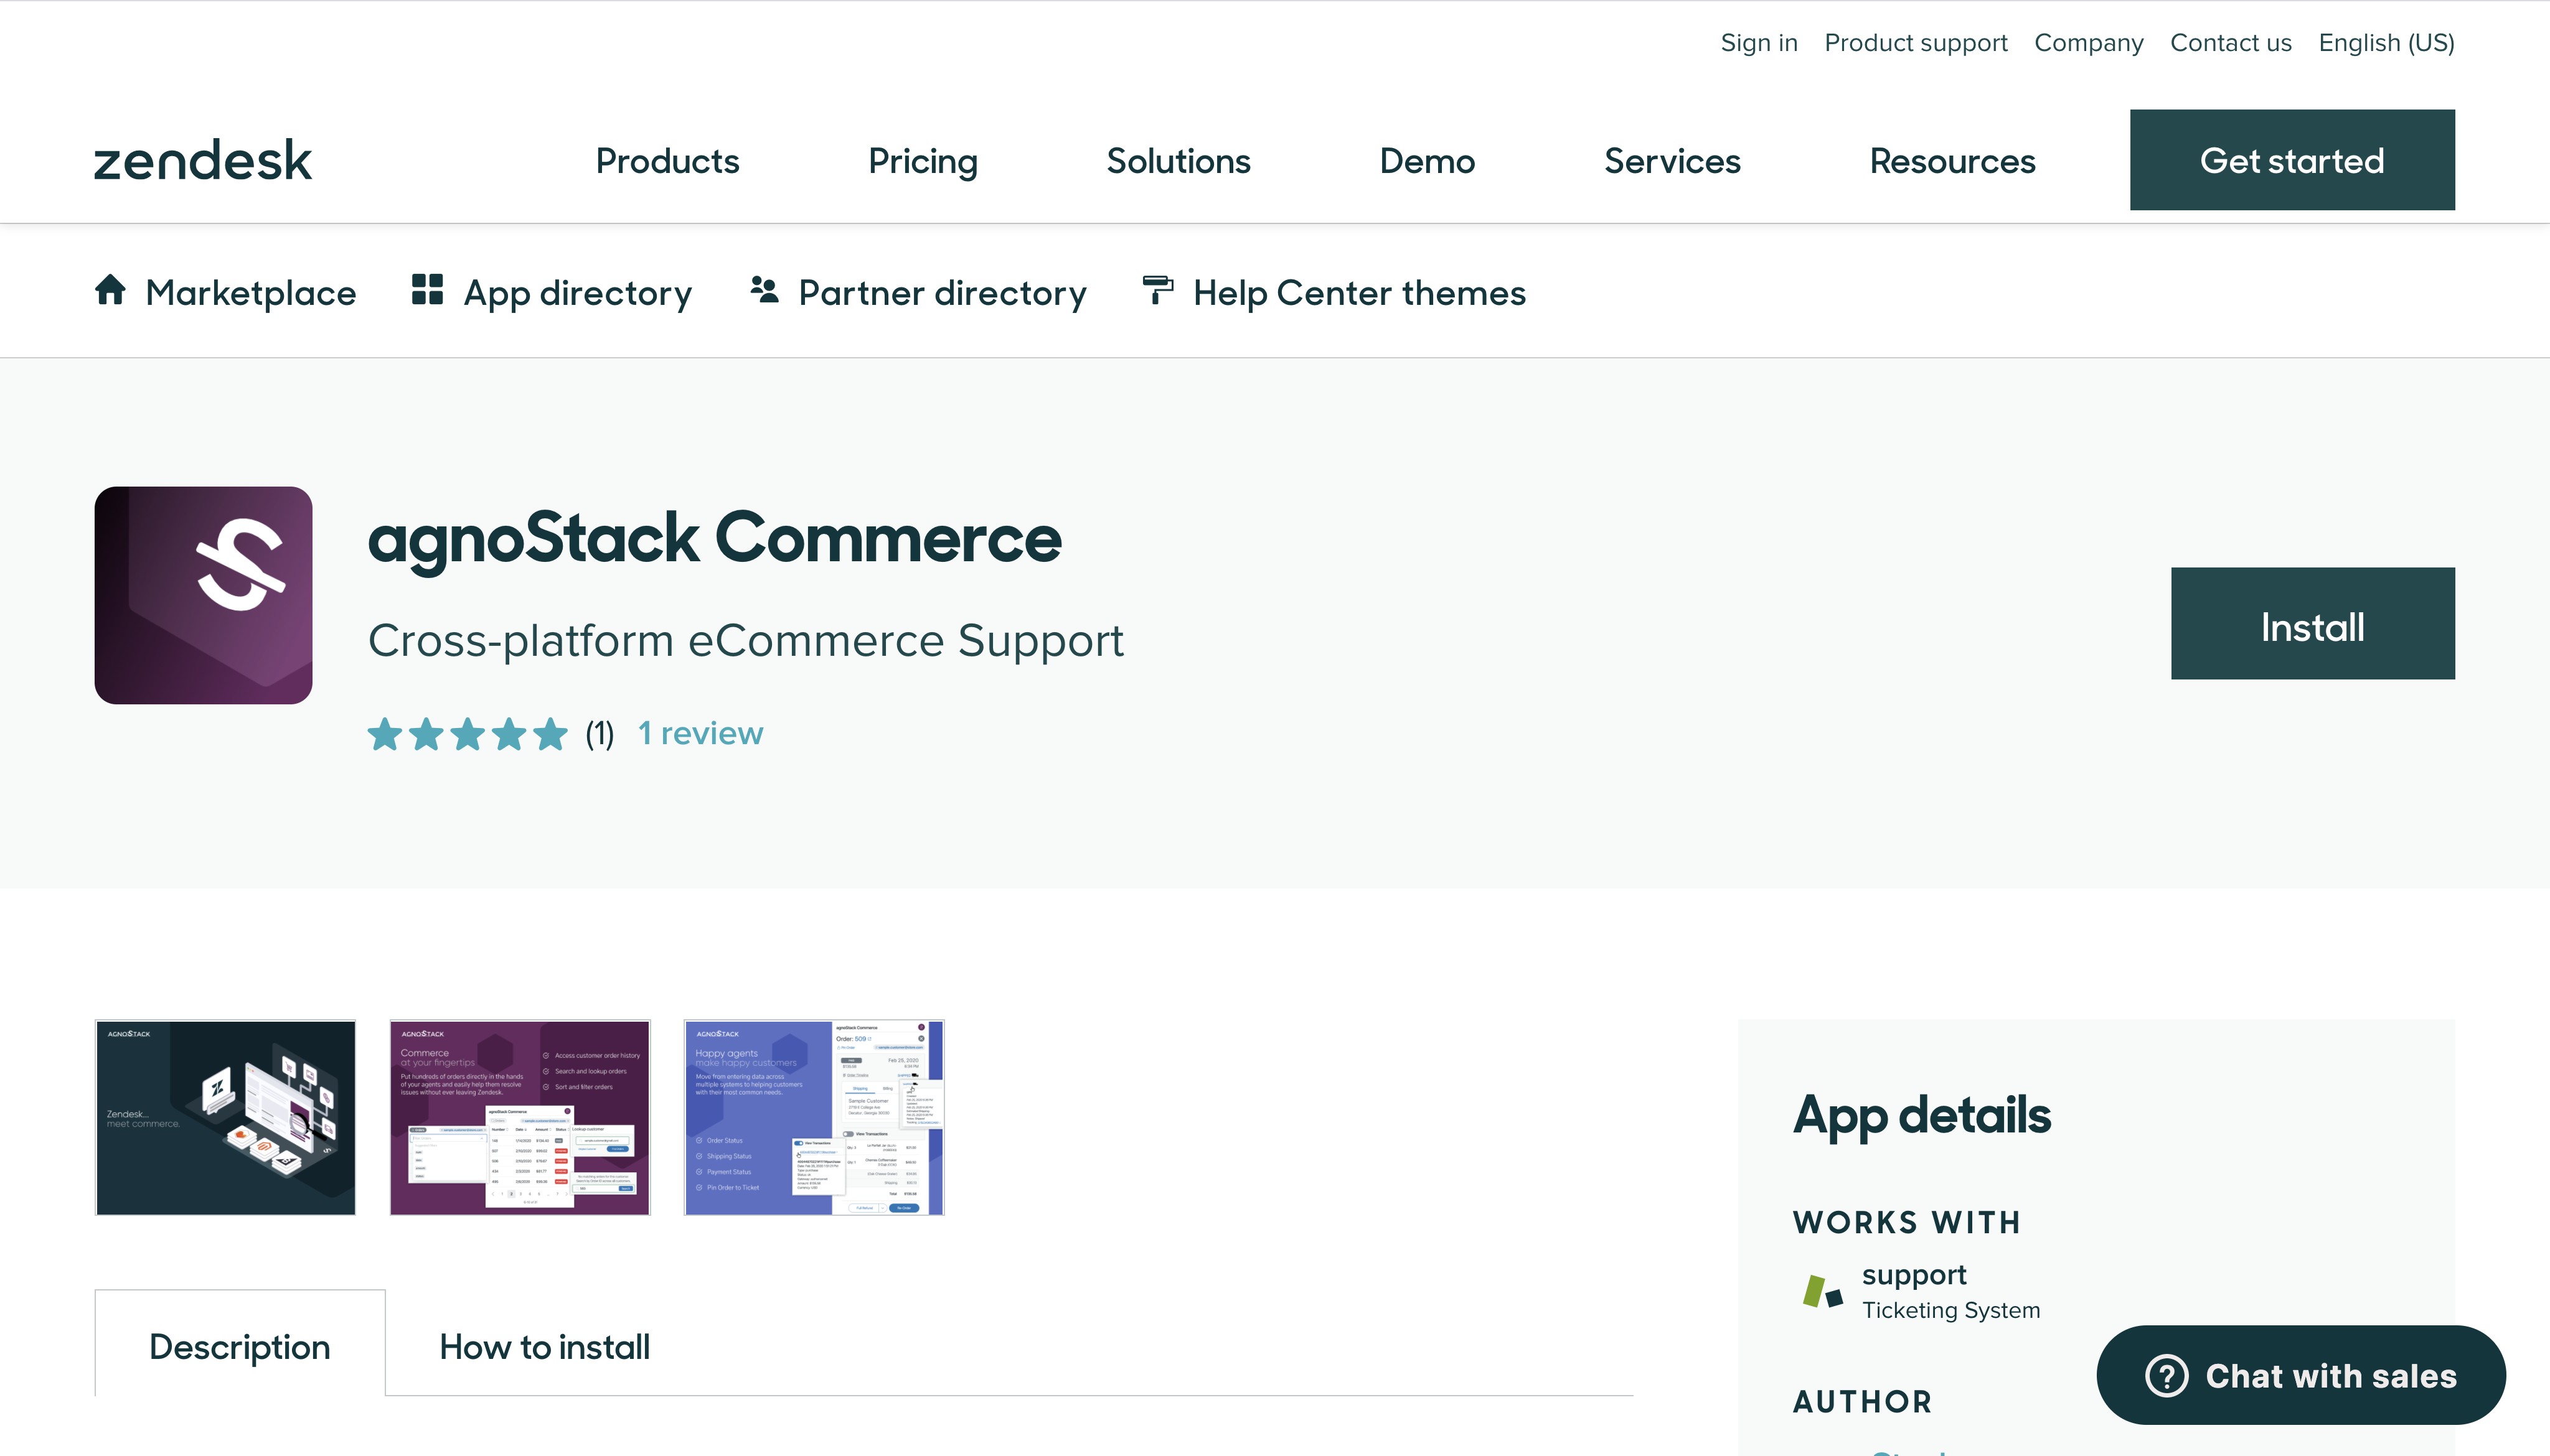Click the question mark icon in chat widget
2550x1456 pixels.
click(x=2167, y=1376)
